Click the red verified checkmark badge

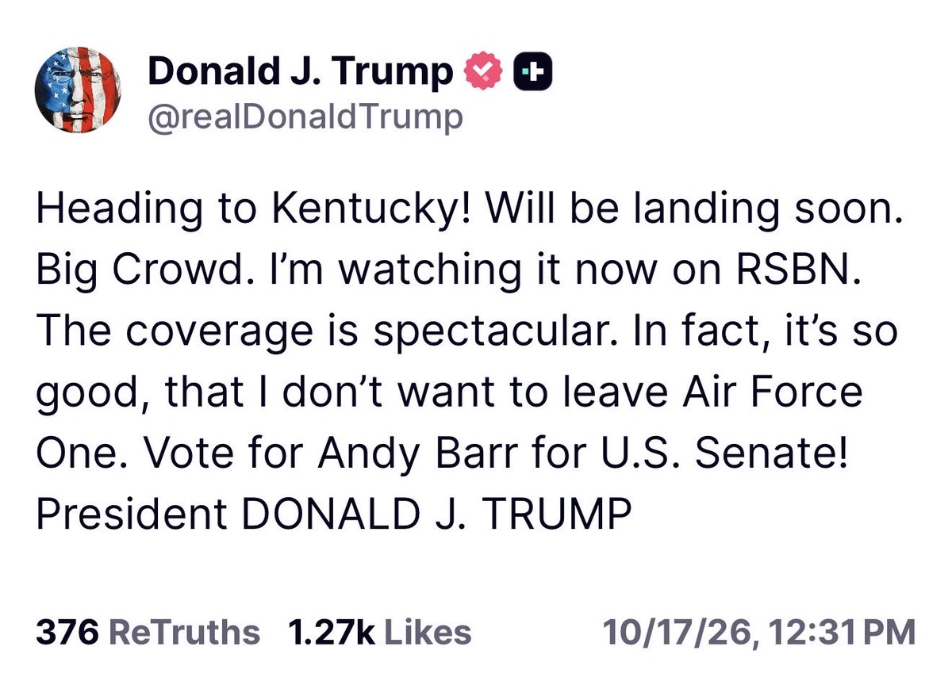click(x=482, y=73)
